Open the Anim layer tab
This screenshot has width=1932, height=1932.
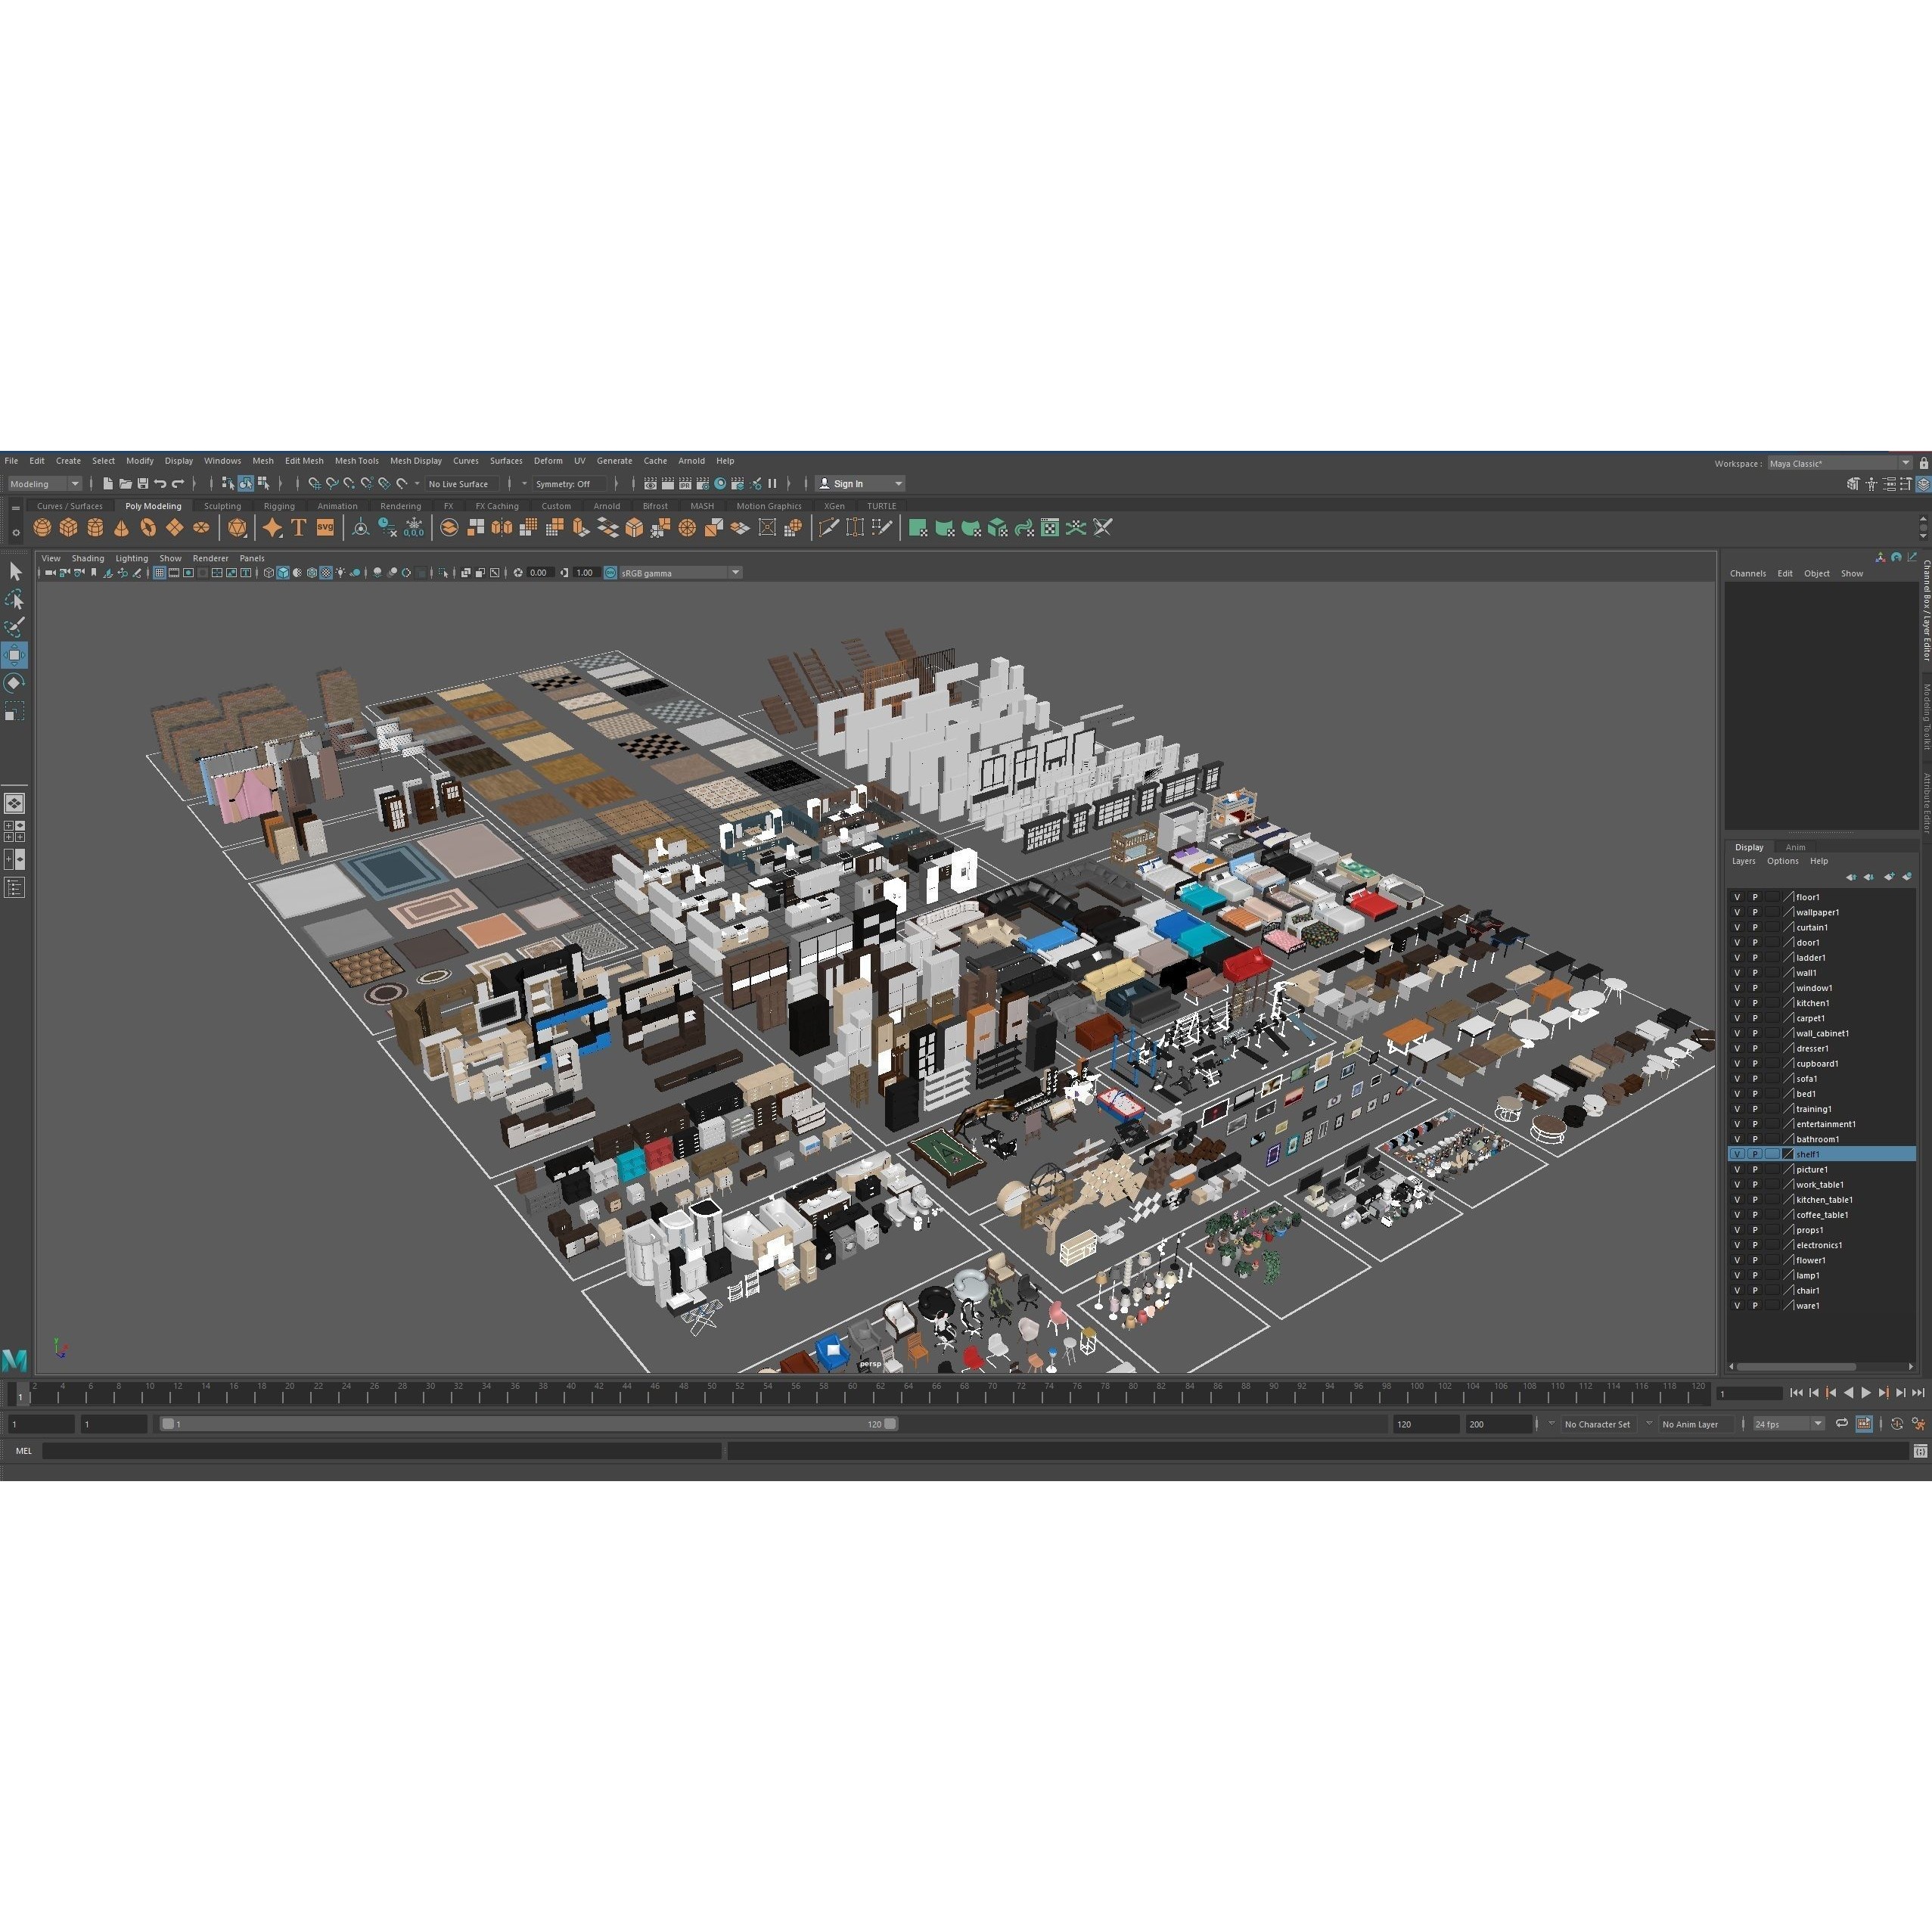[x=1796, y=847]
